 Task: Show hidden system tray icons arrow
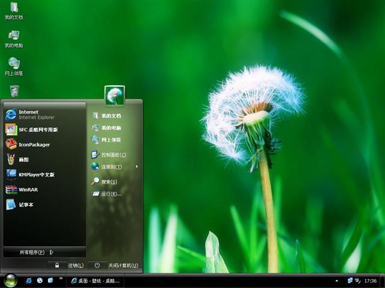coord(337,281)
